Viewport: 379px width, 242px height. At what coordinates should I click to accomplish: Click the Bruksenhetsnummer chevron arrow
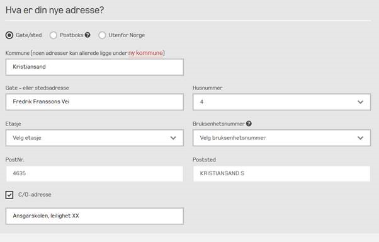360,138
